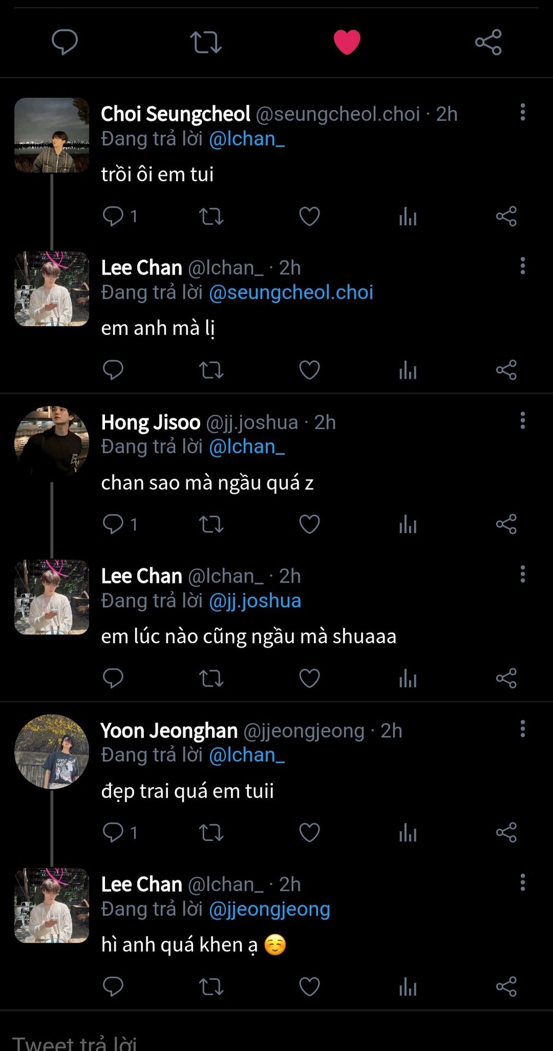Retweet the main tweet at top
This screenshot has width=553, height=1051.
206,42
